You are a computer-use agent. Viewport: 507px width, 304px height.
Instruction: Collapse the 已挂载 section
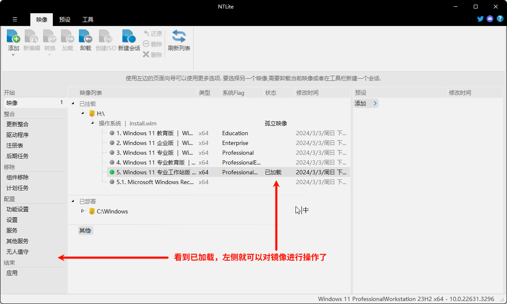(73, 103)
